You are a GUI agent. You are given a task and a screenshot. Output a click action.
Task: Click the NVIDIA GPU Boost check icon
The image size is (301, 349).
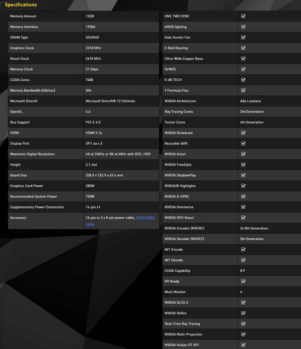(243, 217)
